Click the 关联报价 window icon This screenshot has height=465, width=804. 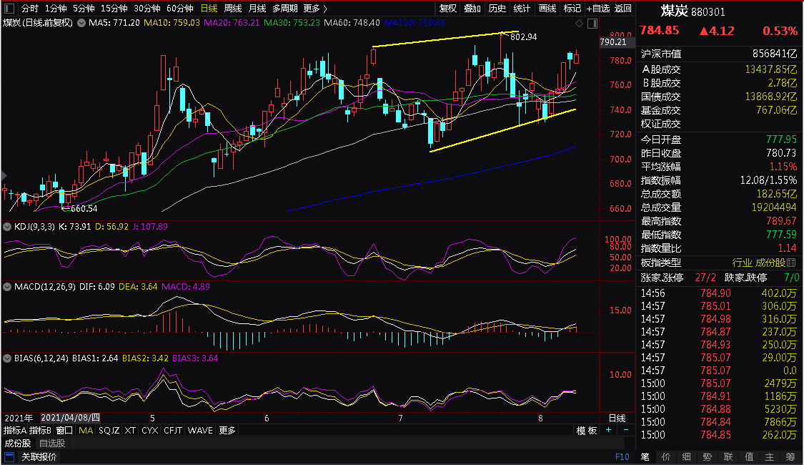[9, 456]
